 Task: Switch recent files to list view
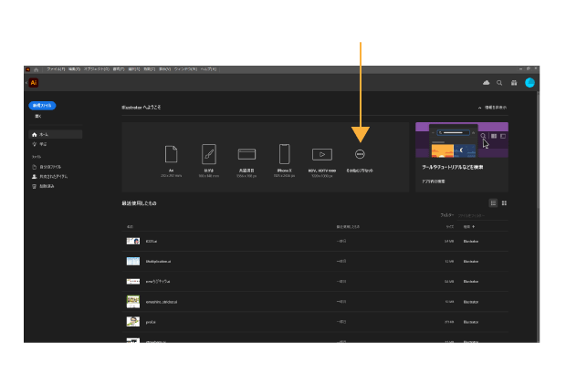click(494, 202)
